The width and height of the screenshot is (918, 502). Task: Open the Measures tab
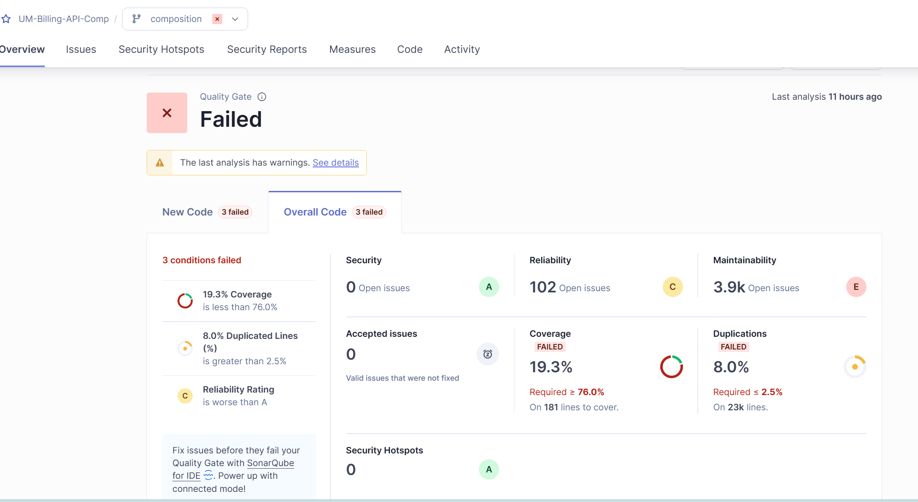(352, 49)
